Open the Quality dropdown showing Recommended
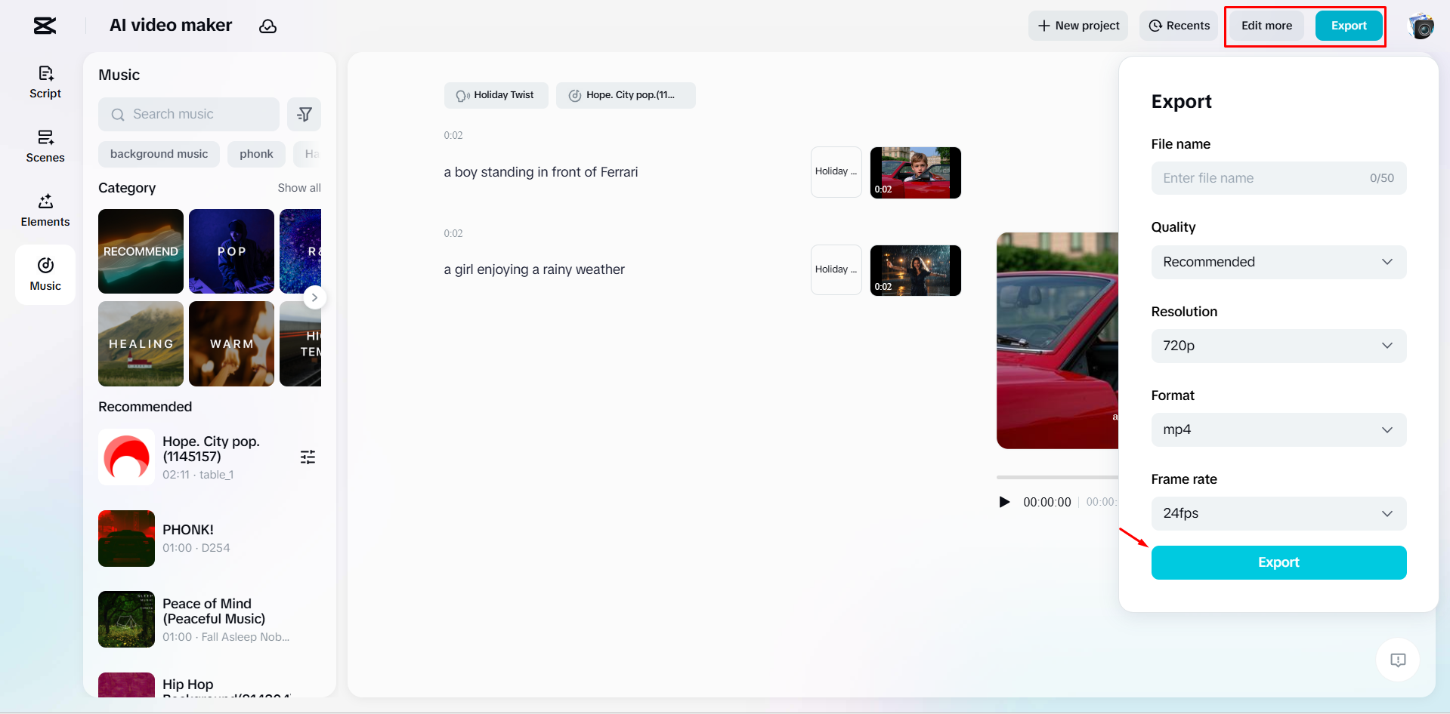Image resolution: width=1450 pixels, height=714 pixels. tap(1278, 262)
